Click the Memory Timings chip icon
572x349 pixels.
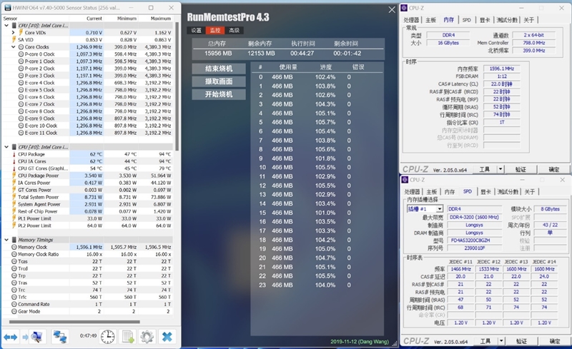point(14,240)
